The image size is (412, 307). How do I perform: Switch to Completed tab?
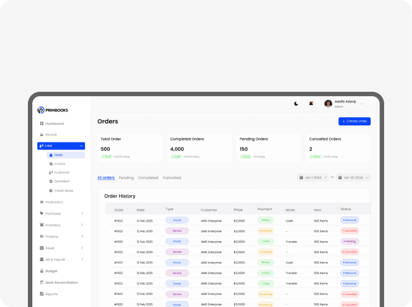[x=148, y=178]
